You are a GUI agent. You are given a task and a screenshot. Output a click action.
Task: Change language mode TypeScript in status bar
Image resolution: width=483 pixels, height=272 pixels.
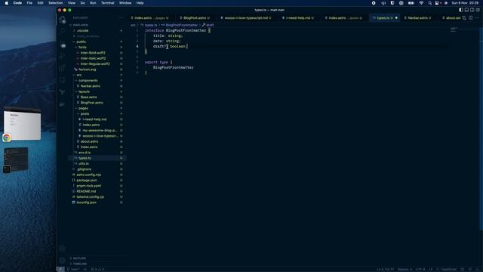[449, 269]
